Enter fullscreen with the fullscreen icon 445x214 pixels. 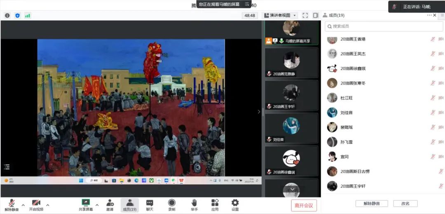coord(305,15)
